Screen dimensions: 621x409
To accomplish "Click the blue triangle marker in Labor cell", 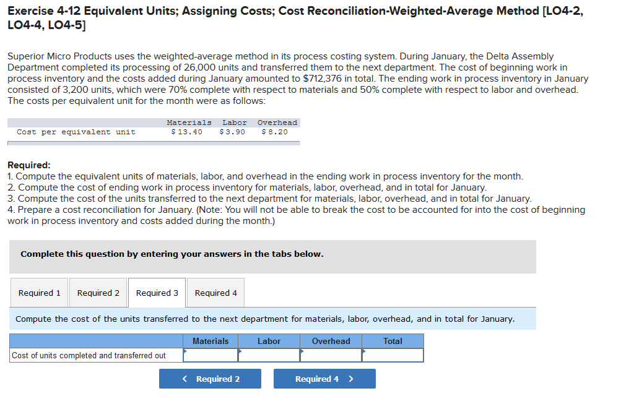I will coord(241,350).
